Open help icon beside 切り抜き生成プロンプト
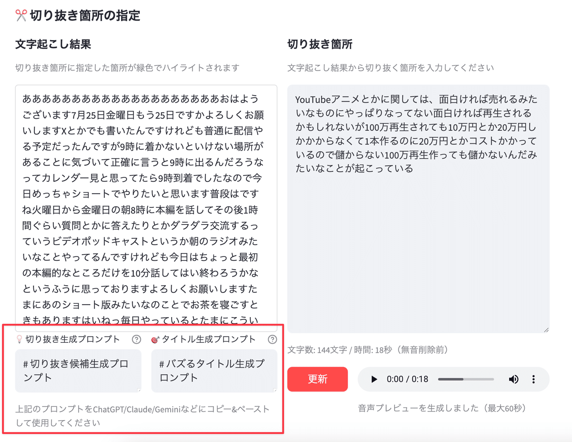Screen dimensions: 572x442 (136, 339)
